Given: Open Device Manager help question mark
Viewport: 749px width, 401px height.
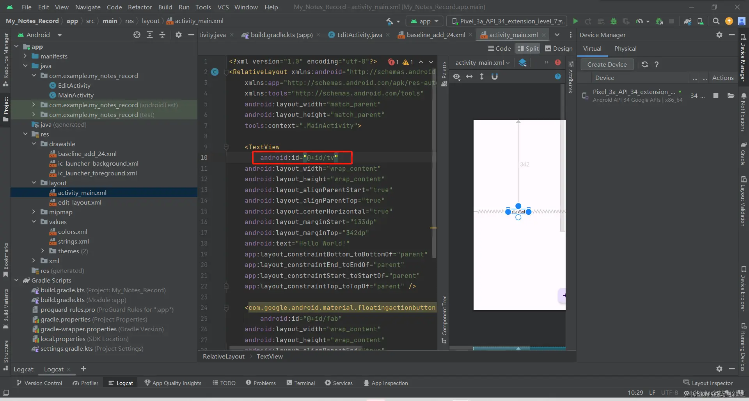Looking at the screenshot, I should pos(657,64).
